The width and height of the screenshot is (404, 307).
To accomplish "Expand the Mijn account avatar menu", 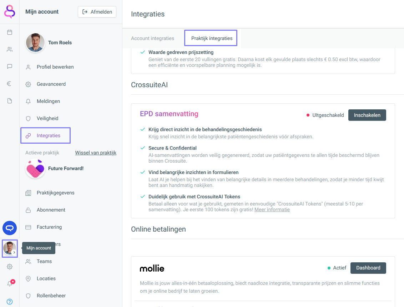I will (10, 248).
